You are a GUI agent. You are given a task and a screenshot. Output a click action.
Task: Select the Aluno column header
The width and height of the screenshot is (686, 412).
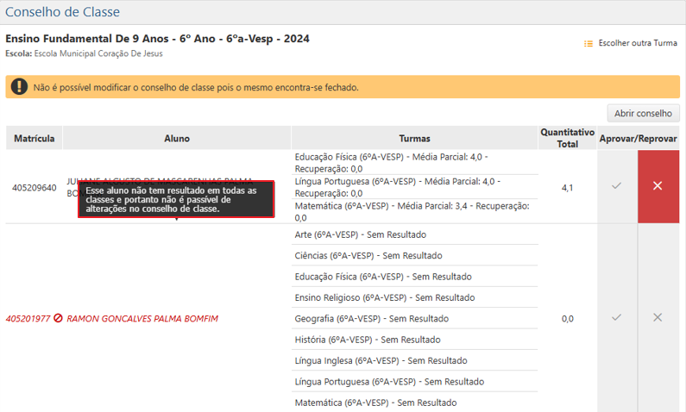[177, 138]
